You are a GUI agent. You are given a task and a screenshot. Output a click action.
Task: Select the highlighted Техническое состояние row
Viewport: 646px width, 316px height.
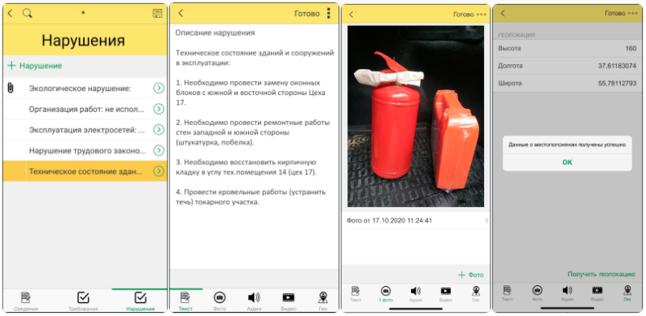[x=85, y=171]
